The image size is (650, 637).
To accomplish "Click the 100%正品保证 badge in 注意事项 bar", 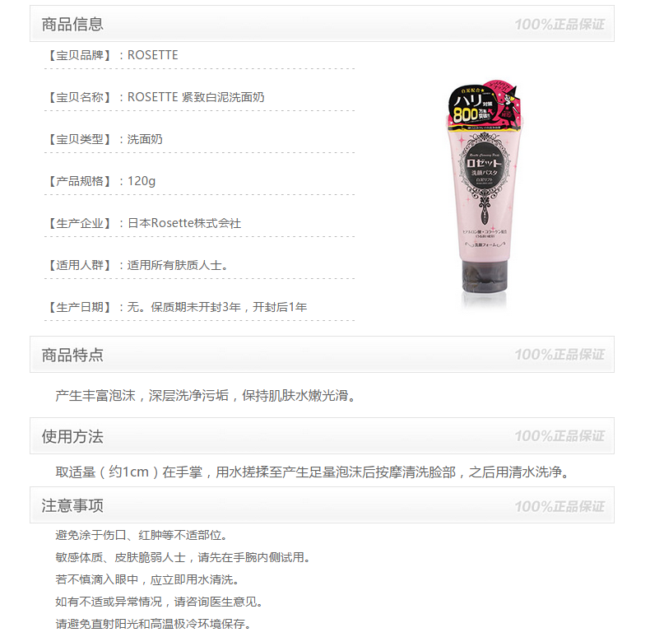I will [x=559, y=506].
